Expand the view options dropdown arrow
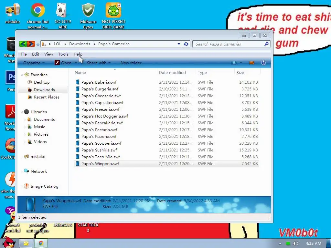This screenshot has width=331, height=248. pos(241,63)
